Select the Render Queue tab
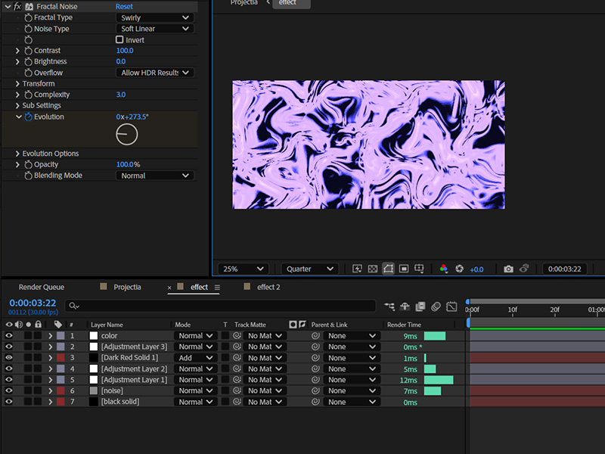This screenshot has height=454, width=605. click(x=42, y=287)
